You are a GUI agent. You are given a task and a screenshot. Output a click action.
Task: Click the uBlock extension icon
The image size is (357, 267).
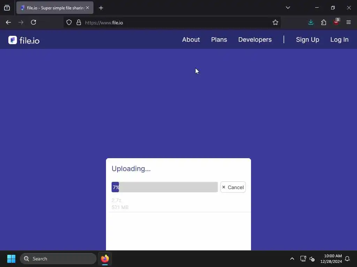pos(336,22)
